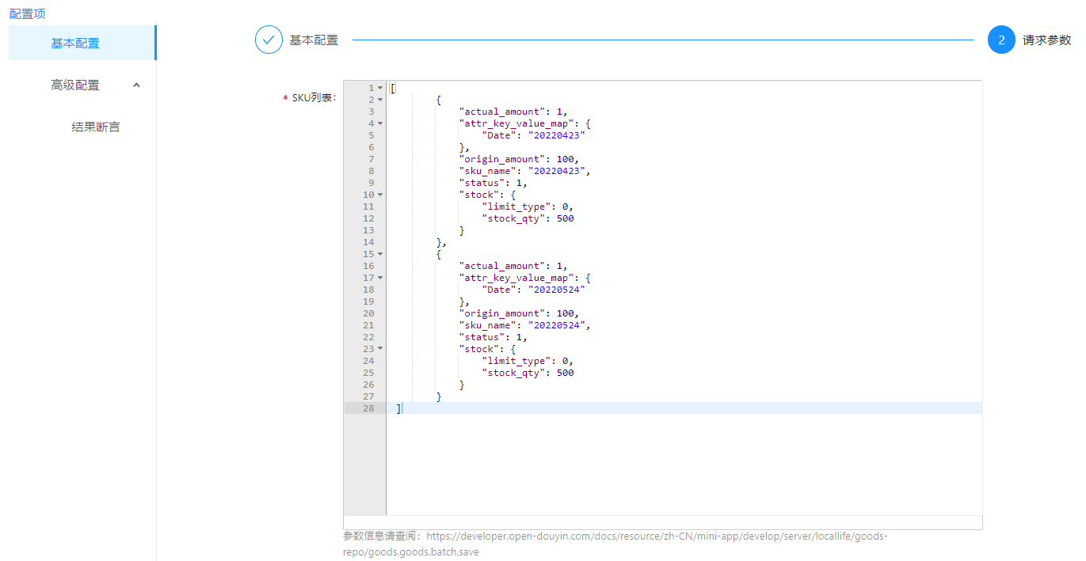Click the 请求参数 step title
Screen dimensions: 1086x561
(x=1046, y=40)
